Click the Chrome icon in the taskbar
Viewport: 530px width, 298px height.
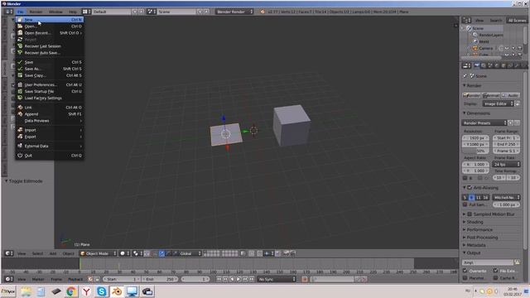point(71,291)
